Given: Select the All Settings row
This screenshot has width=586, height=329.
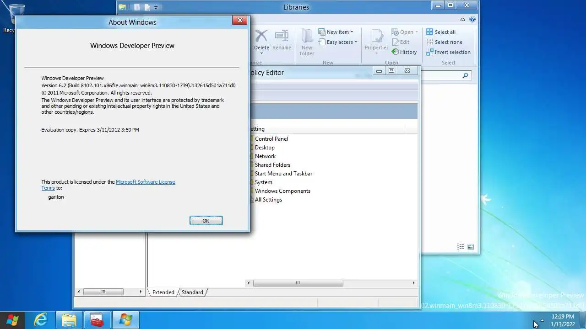Looking at the screenshot, I should click(268, 200).
